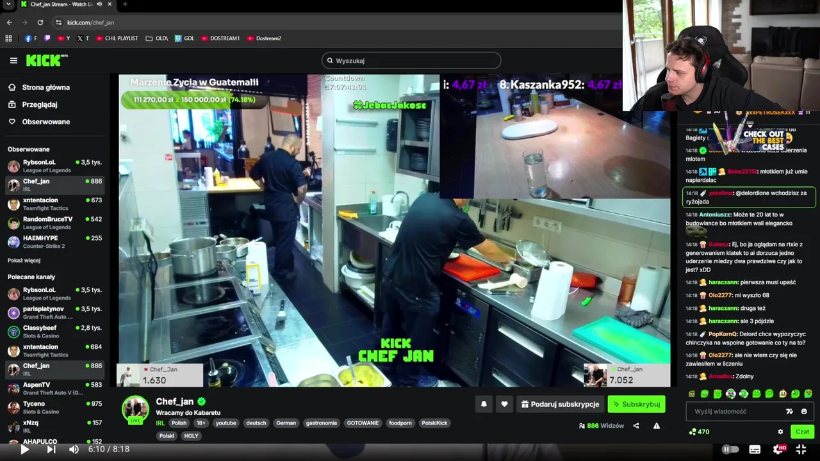Toggle YouTube autoplay switch
The image size is (820, 461).
point(730,449)
